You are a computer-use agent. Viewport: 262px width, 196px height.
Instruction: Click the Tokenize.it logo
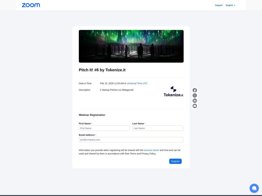pos(173,92)
